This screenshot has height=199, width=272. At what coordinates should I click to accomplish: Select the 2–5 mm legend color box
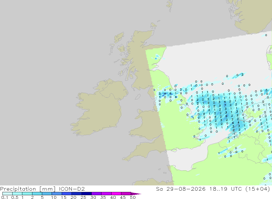(x=37, y=194)
